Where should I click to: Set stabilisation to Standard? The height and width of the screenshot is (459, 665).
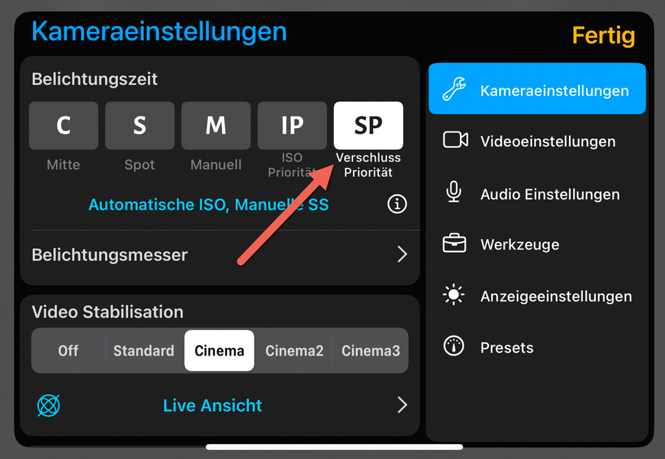coord(144,351)
